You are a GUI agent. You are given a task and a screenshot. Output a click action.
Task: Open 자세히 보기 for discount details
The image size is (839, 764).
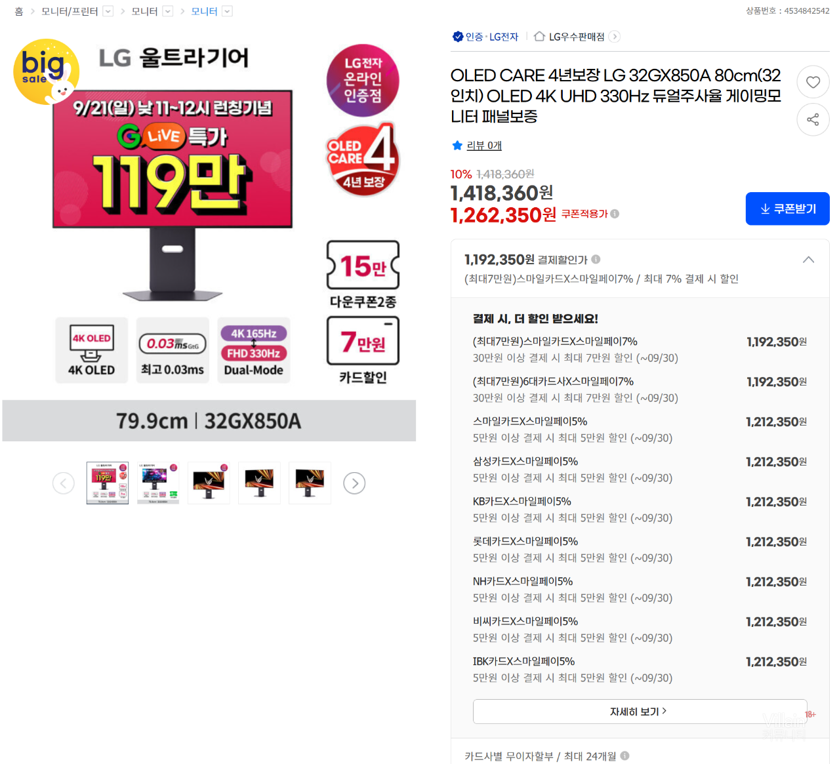640,712
